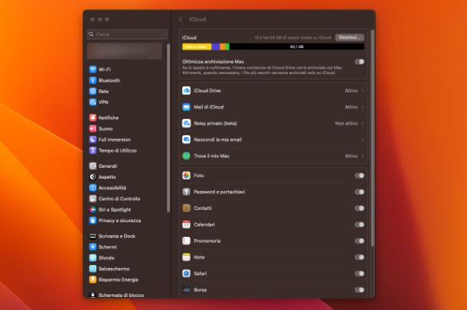Viewport: 467px width, 310px height.
Task: Toggle the Calendari switch
Action: 359,224
